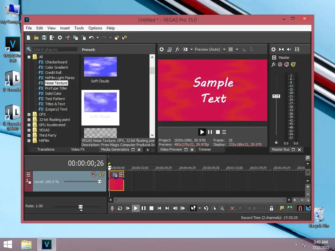Create a new project with New icon
Viewport: 335px width, 251px height.
tap(28, 38)
